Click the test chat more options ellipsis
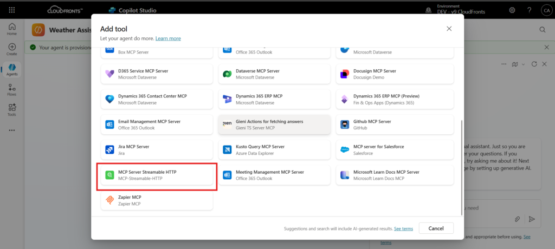This screenshot has height=249, width=555. click(504, 64)
